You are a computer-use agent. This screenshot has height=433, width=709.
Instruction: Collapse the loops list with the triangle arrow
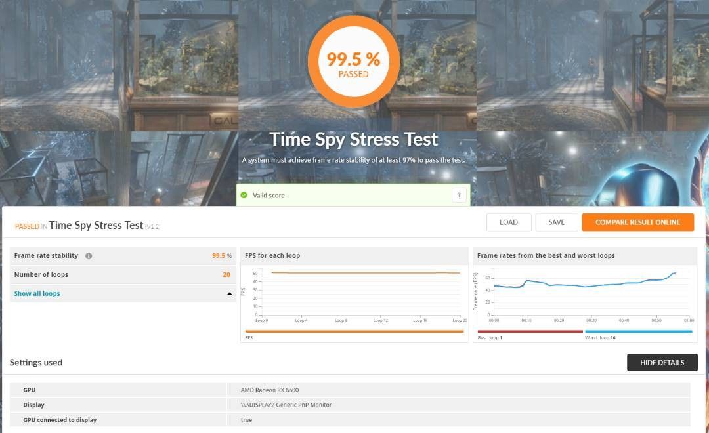tap(230, 294)
